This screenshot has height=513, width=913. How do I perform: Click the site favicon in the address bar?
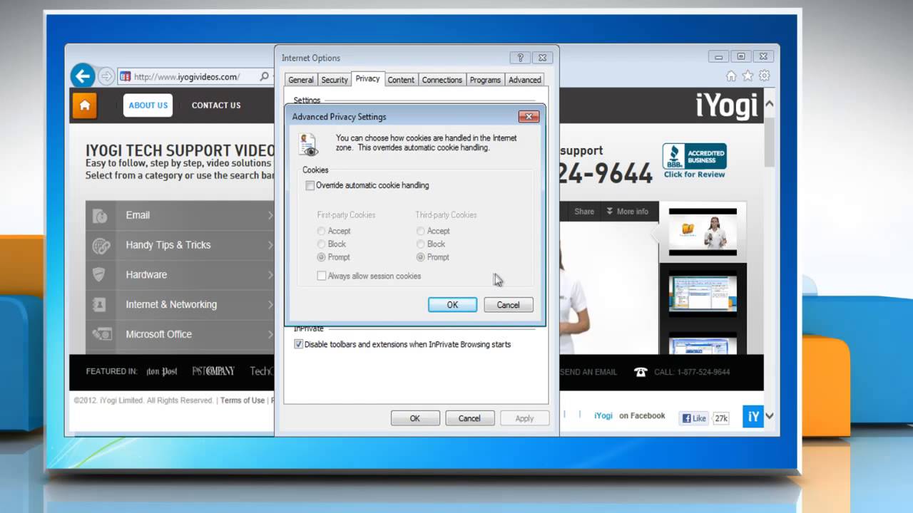point(125,76)
